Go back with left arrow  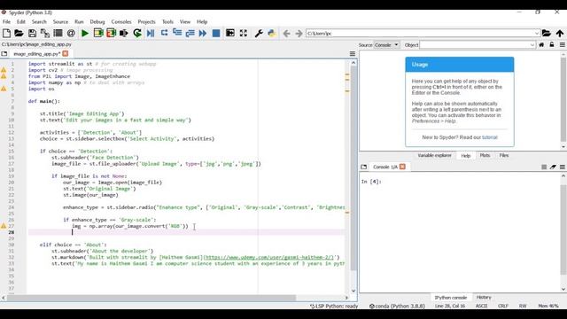click(286, 34)
